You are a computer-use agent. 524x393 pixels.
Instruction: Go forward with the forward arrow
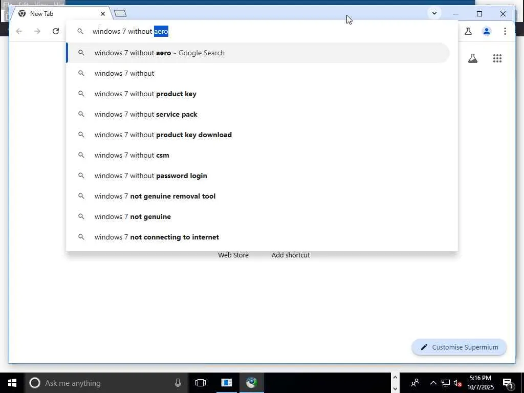[37, 31]
